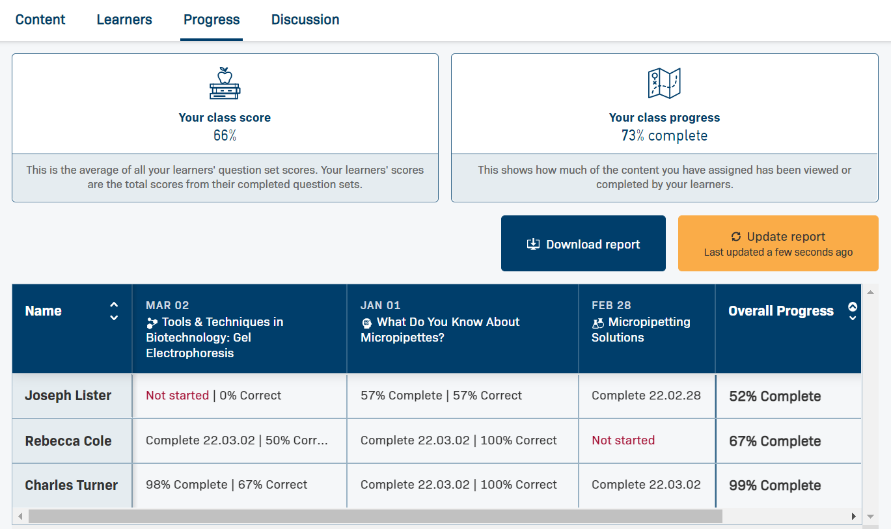Screen dimensions: 891x529
Task: Click the apple-on-books class score icon
Action: 225,83
